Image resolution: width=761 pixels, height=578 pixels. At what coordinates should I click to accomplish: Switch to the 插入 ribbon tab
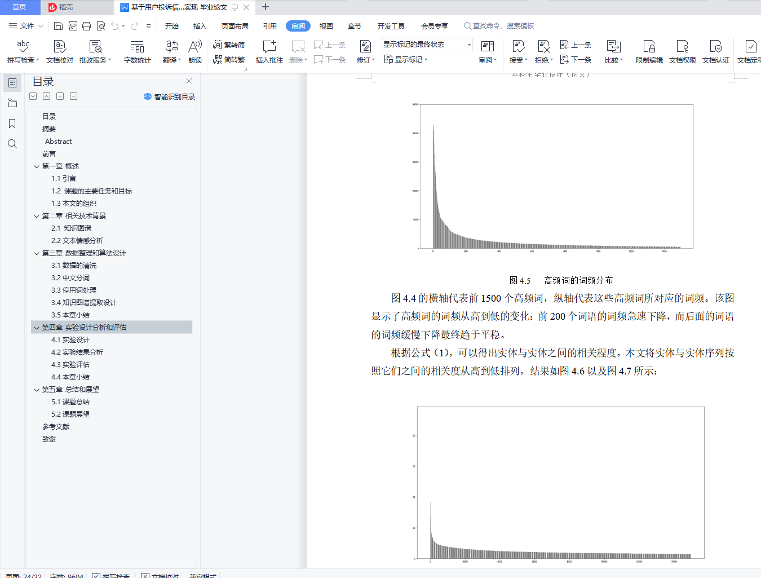[x=200, y=26]
